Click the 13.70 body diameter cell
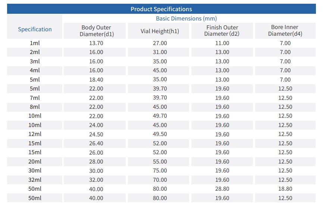The image size is (323, 206). pos(96,43)
